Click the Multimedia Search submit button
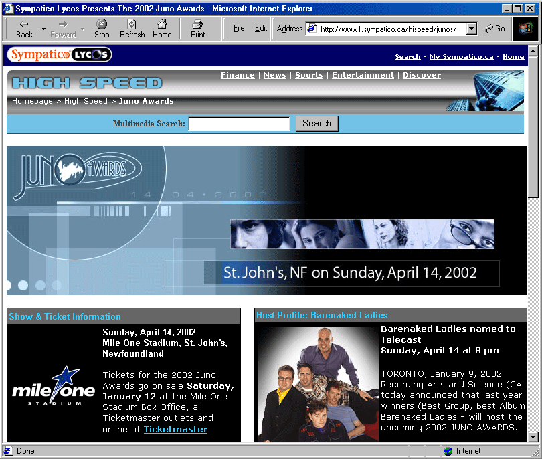542x459 pixels. [x=317, y=123]
